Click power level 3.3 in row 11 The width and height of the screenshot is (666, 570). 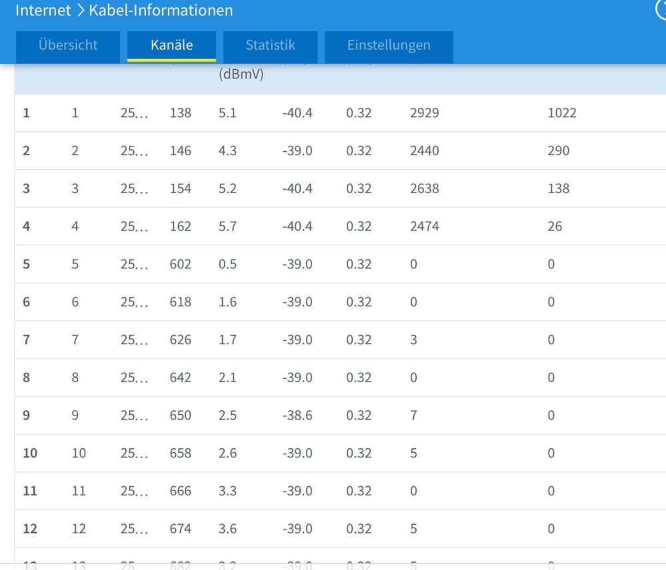point(227,491)
